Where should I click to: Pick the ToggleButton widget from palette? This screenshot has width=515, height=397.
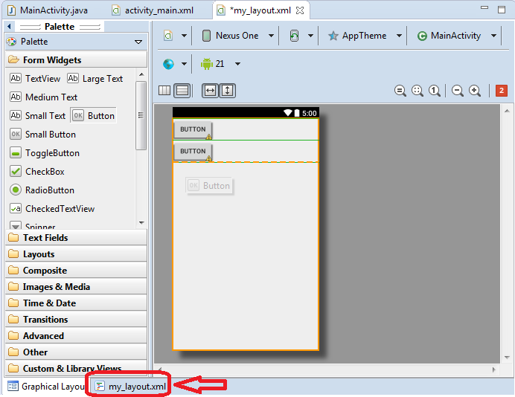[x=51, y=152]
